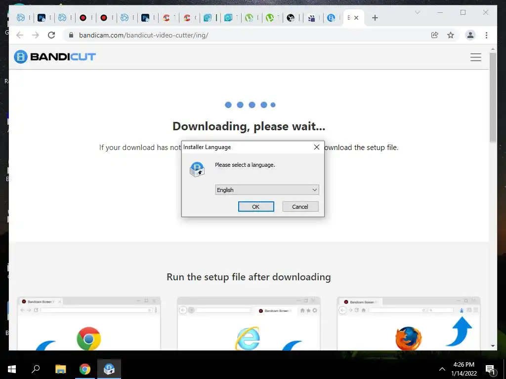Click Bandicut installer icon in taskbar
Screen dimensions: 506x379
(x=109, y=369)
